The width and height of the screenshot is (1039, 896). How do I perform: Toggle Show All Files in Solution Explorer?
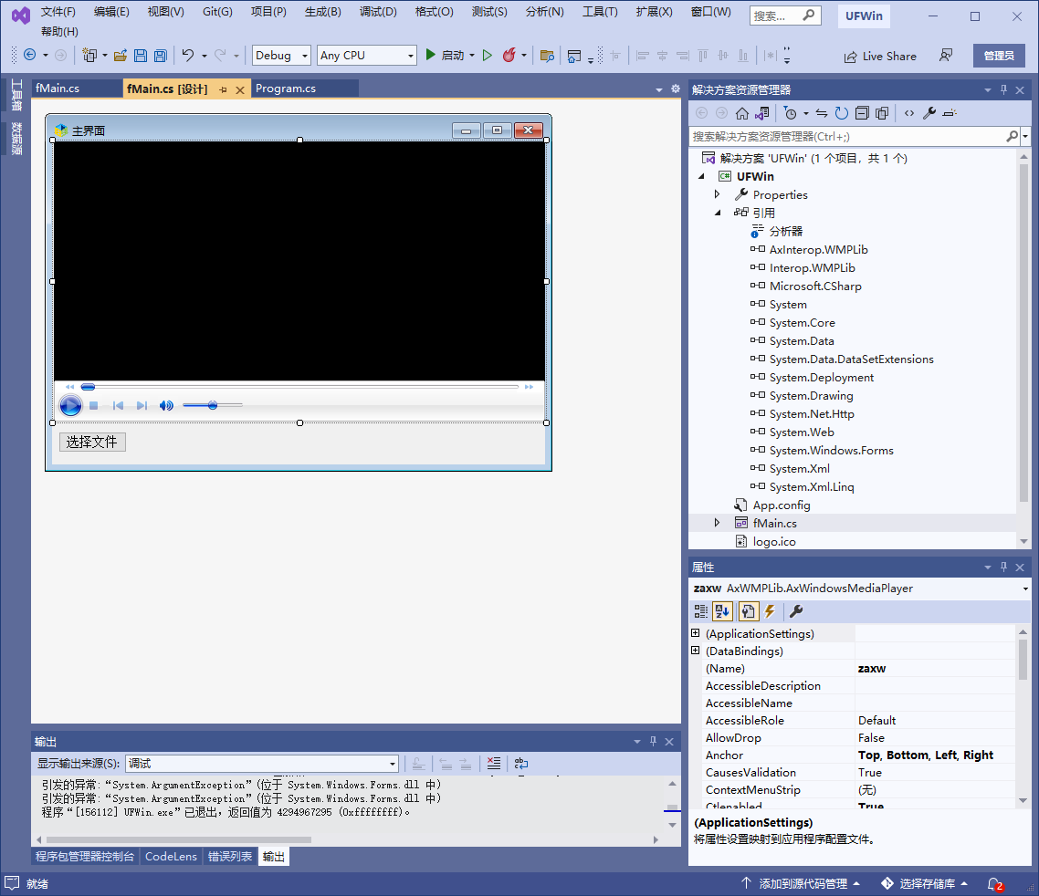tap(881, 113)
